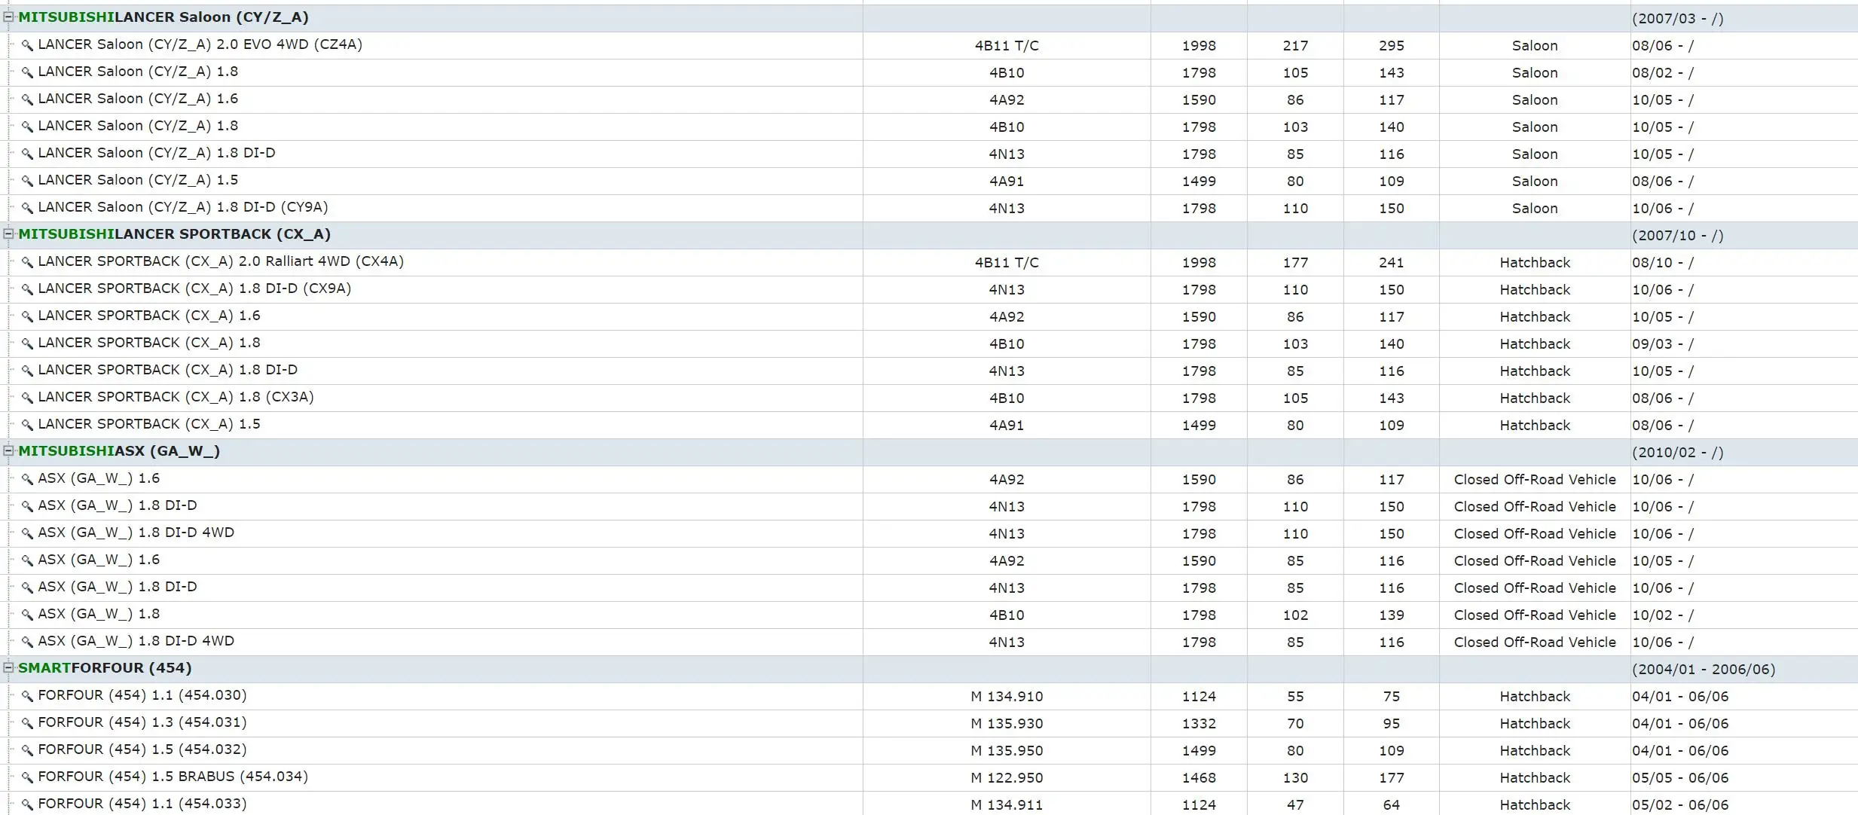Click engine code M 135.950

1007,751
